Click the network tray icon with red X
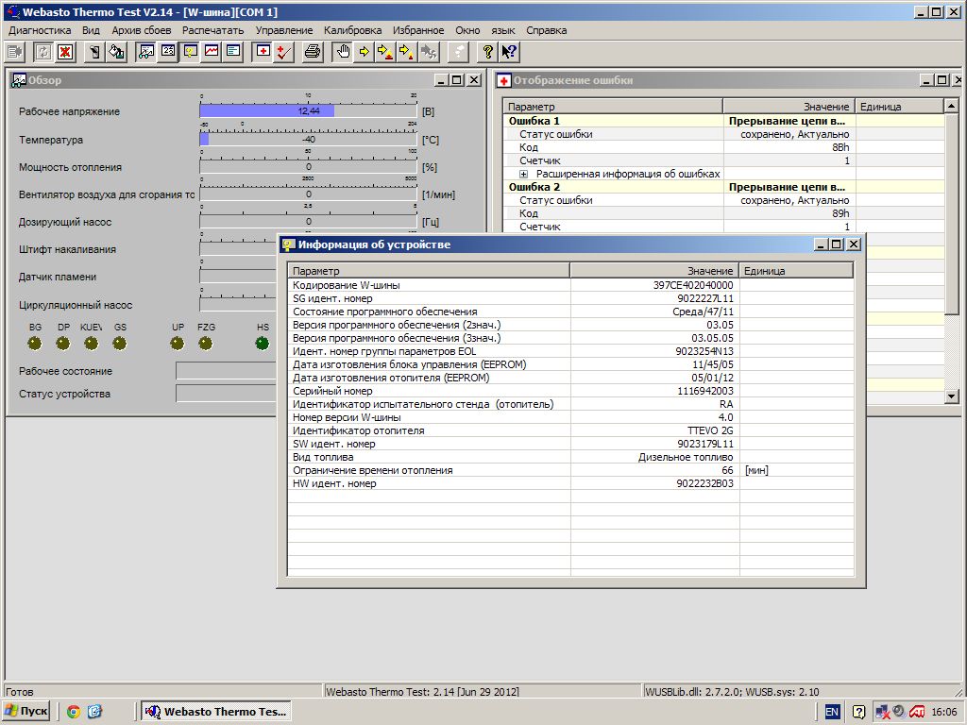Screen dimensions: 967x725 click(x=883, y=712)
